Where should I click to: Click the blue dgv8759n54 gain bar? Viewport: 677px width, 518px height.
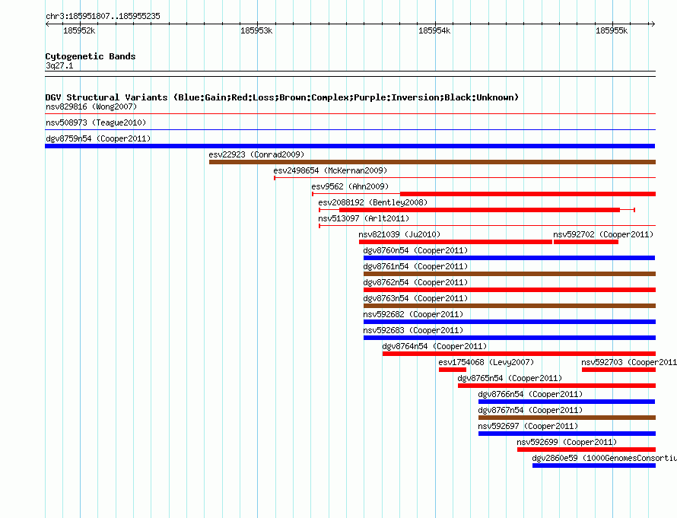click(x=350, y=146)
